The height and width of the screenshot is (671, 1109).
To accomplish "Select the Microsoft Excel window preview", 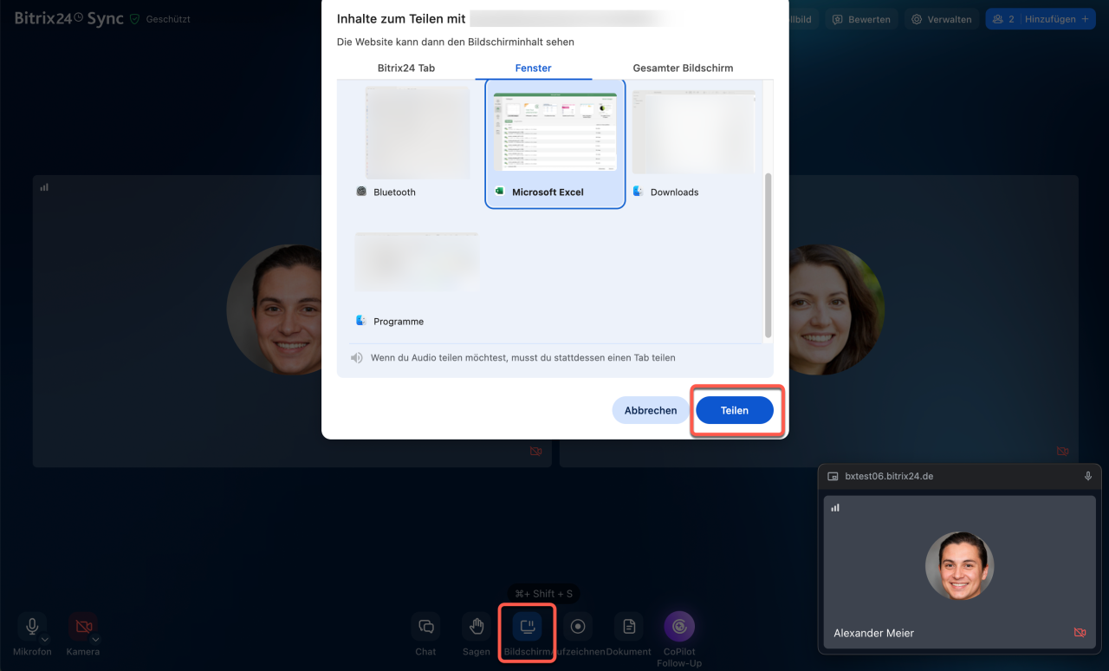I will (x=555, y=144).
